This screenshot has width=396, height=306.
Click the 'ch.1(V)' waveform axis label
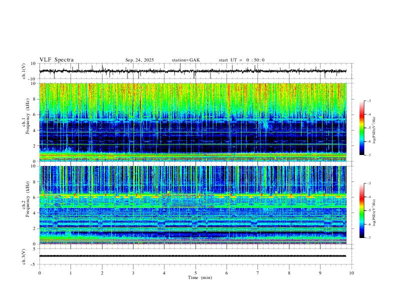tap(24, 71)
